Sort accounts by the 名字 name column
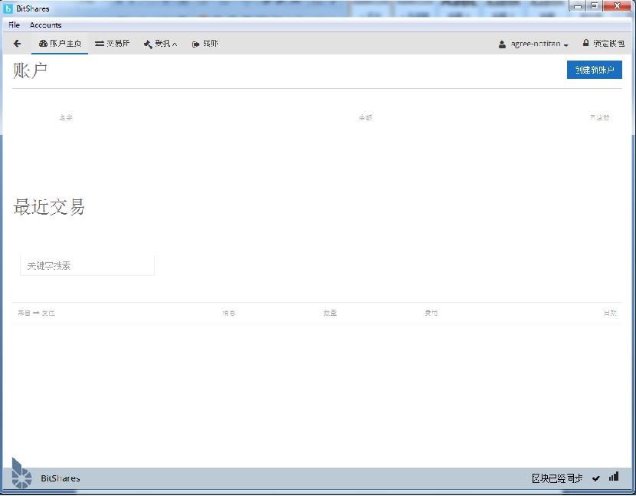636x496 pixels. (x=66, y=118)
